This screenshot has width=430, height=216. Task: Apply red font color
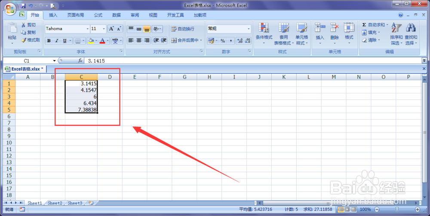102,40
